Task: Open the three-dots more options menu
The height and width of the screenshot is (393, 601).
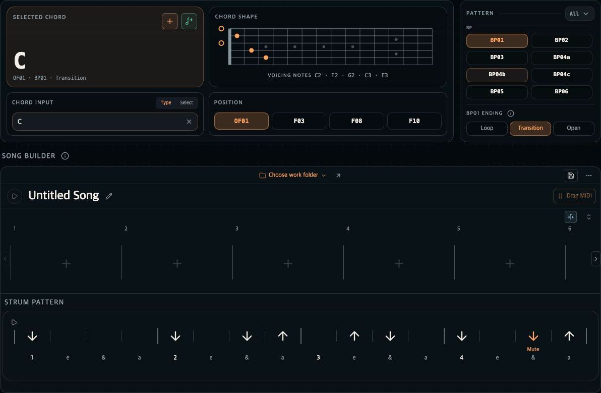Action: [589, 176]
